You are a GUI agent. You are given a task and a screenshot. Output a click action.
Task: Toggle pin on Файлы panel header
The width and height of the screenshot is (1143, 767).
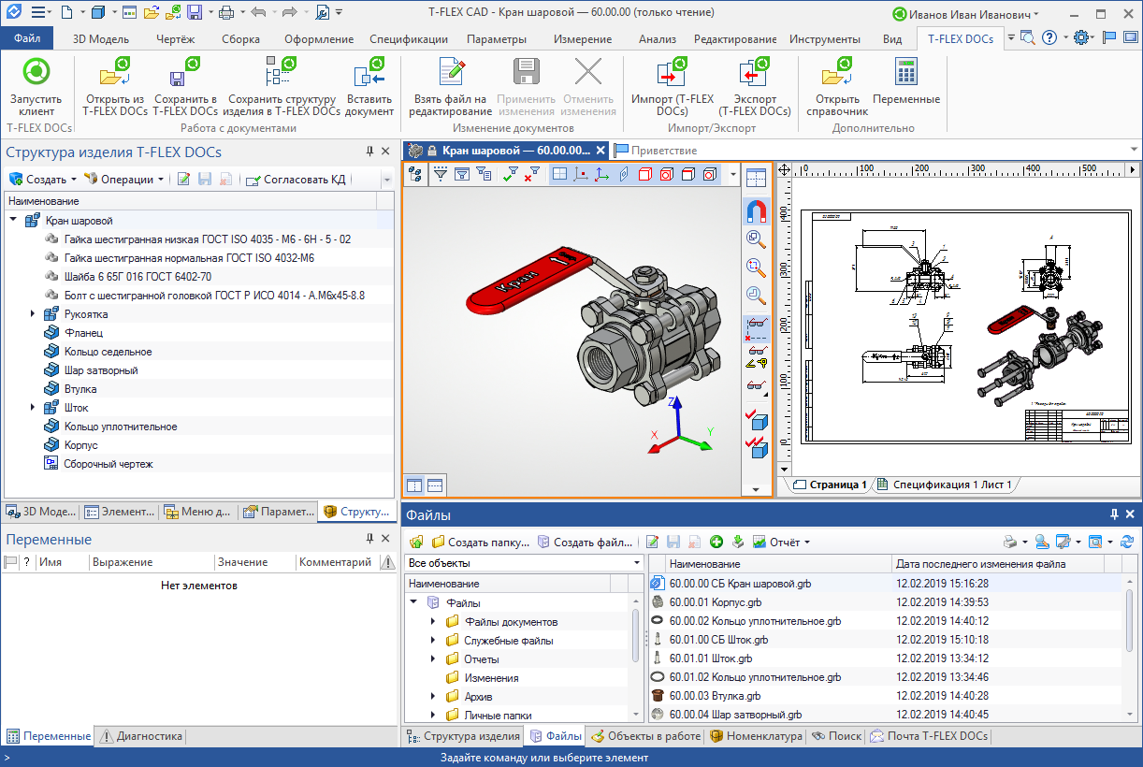[x=1114, y=514]
